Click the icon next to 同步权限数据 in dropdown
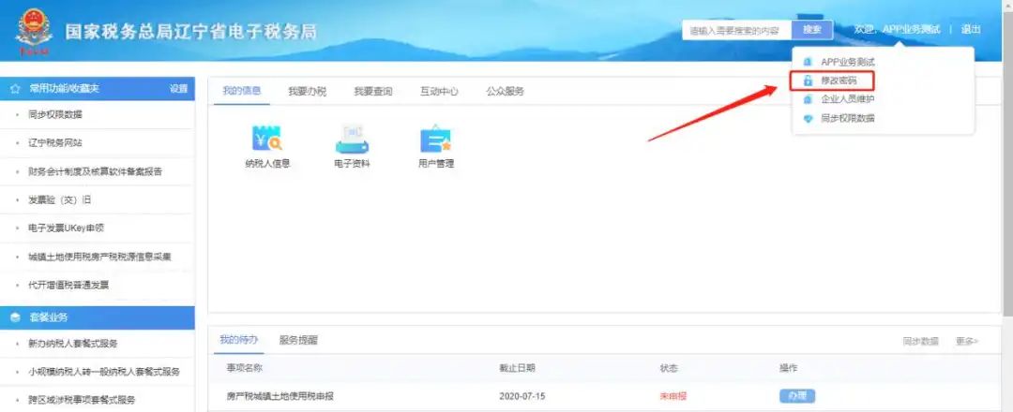The width and height of the screenshot is (1013, 412). [808, 119]
